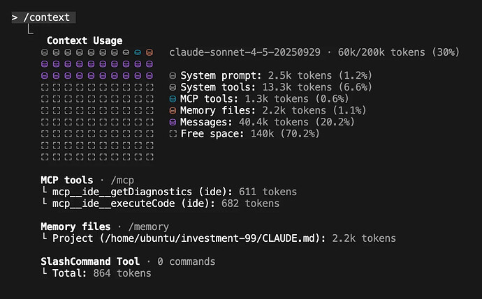Click the SlashCommand Tool section heading
Image resolution: width=482 pixels, height=299 pixels.
tap(90, 261)
